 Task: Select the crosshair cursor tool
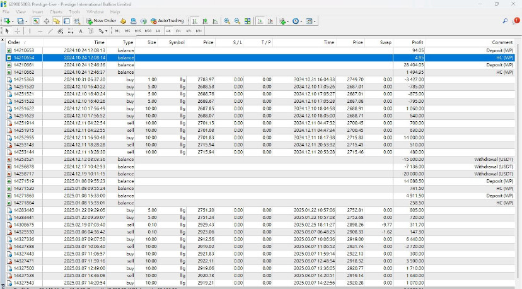point(18,30)
